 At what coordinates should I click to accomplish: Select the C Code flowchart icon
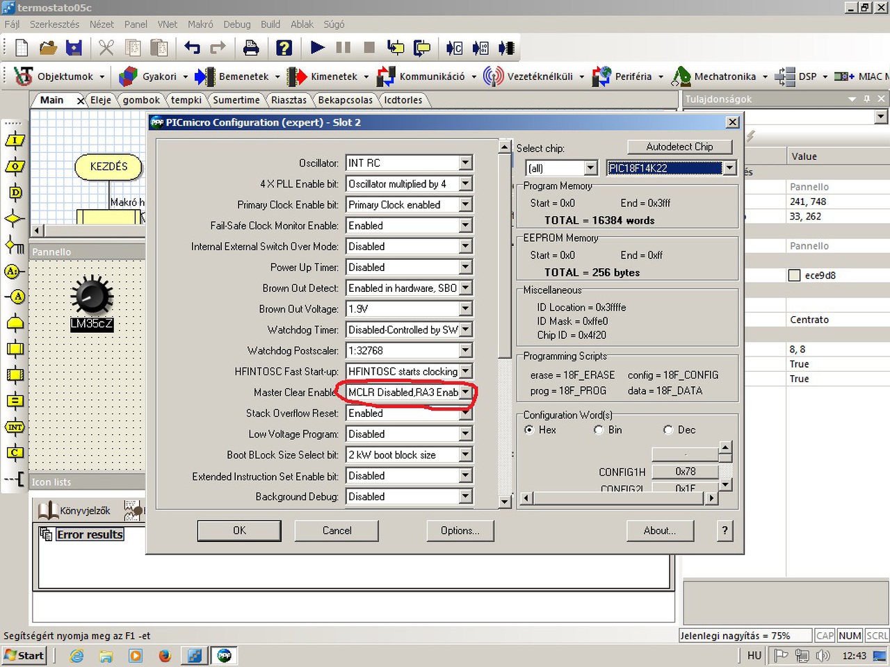tap(15, 453)
